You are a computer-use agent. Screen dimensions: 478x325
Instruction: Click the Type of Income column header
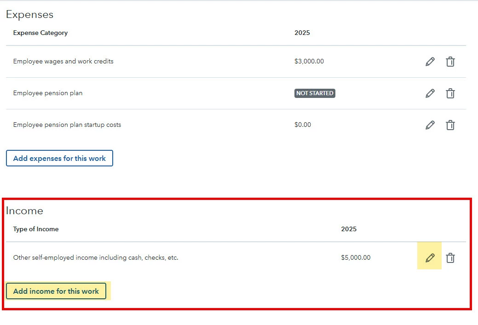(36, 229)
